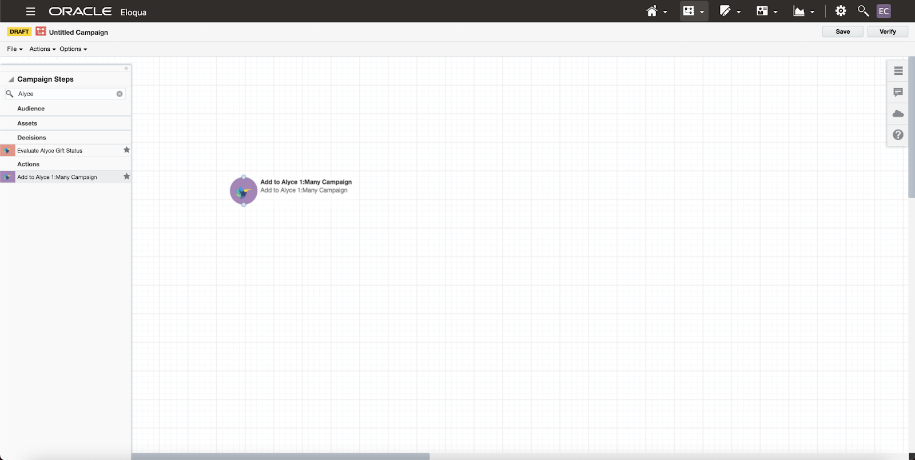Click the vertical canvas scrollbar

(912, 127)
